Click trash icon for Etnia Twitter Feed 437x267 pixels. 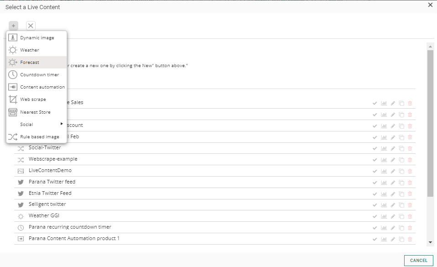click(x=410, y=194)
